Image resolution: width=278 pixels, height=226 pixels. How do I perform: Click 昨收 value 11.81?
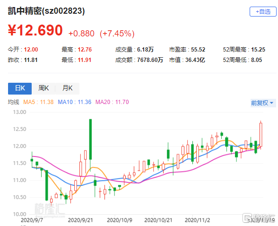pos(31,60)
